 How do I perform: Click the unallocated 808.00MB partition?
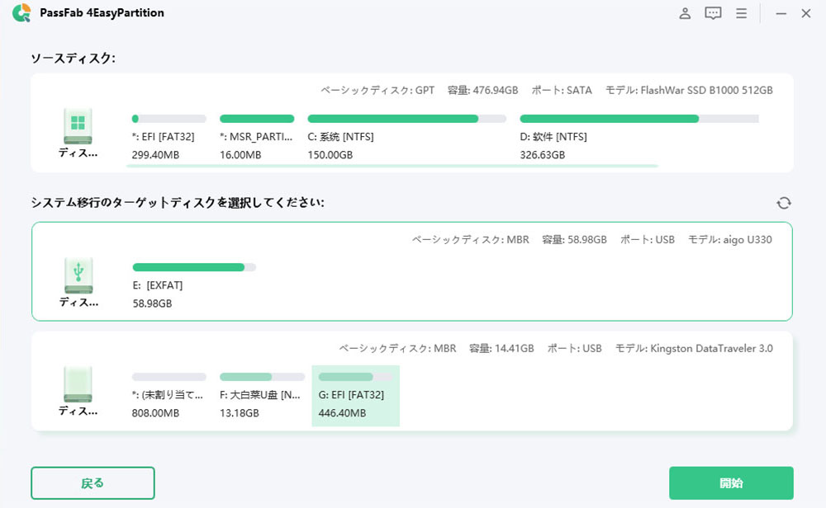[169, 396]
